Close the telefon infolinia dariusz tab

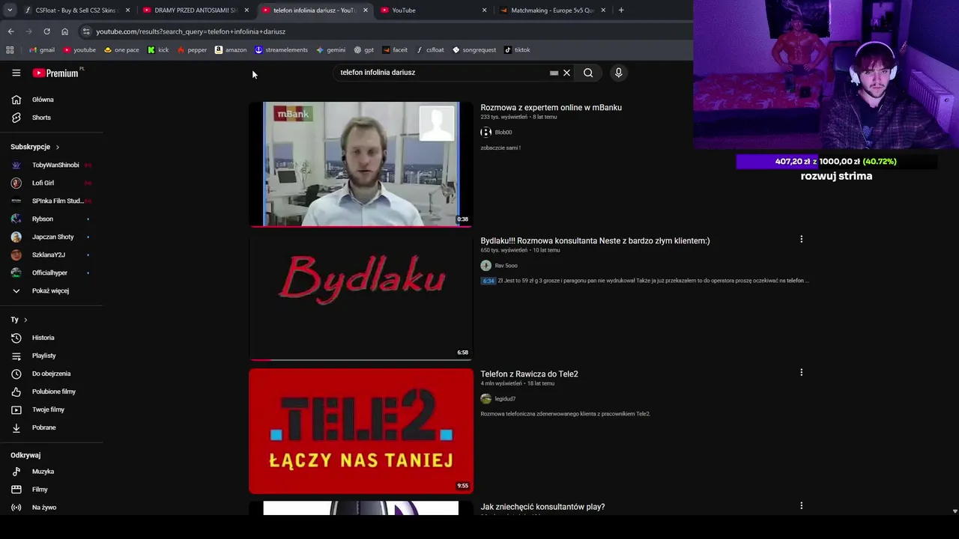pyautogui.click(x=366, y=10)
